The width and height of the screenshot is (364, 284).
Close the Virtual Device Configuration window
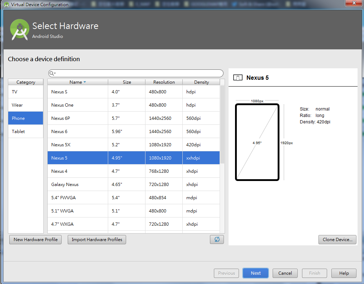[354, 3]
